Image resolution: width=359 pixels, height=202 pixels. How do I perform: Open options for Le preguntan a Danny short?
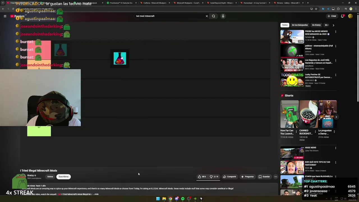pyautogui.click(x=334, y=131)
